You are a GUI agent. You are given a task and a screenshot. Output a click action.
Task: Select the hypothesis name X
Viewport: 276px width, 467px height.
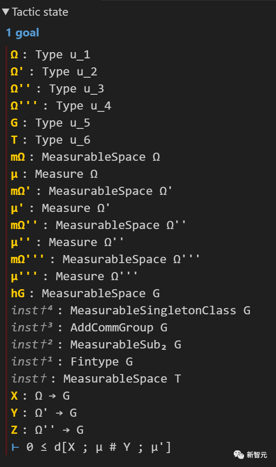tap(14, 396)
